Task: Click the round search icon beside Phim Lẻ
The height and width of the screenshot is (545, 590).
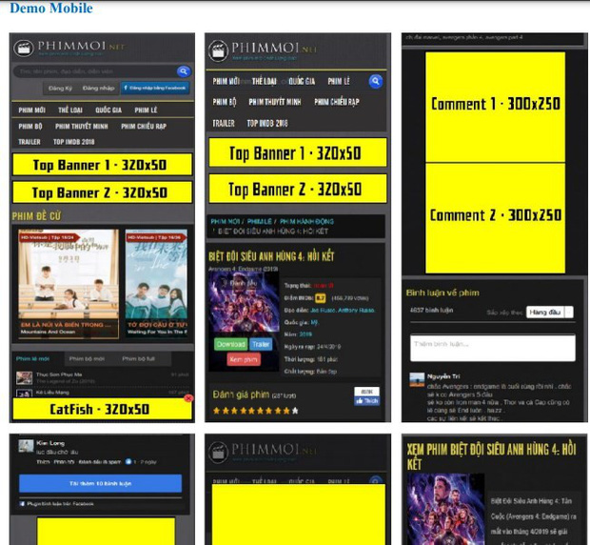Action: click(375, 82)
